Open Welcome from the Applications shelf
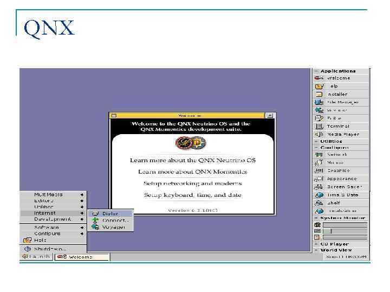 tap(340, 78)
